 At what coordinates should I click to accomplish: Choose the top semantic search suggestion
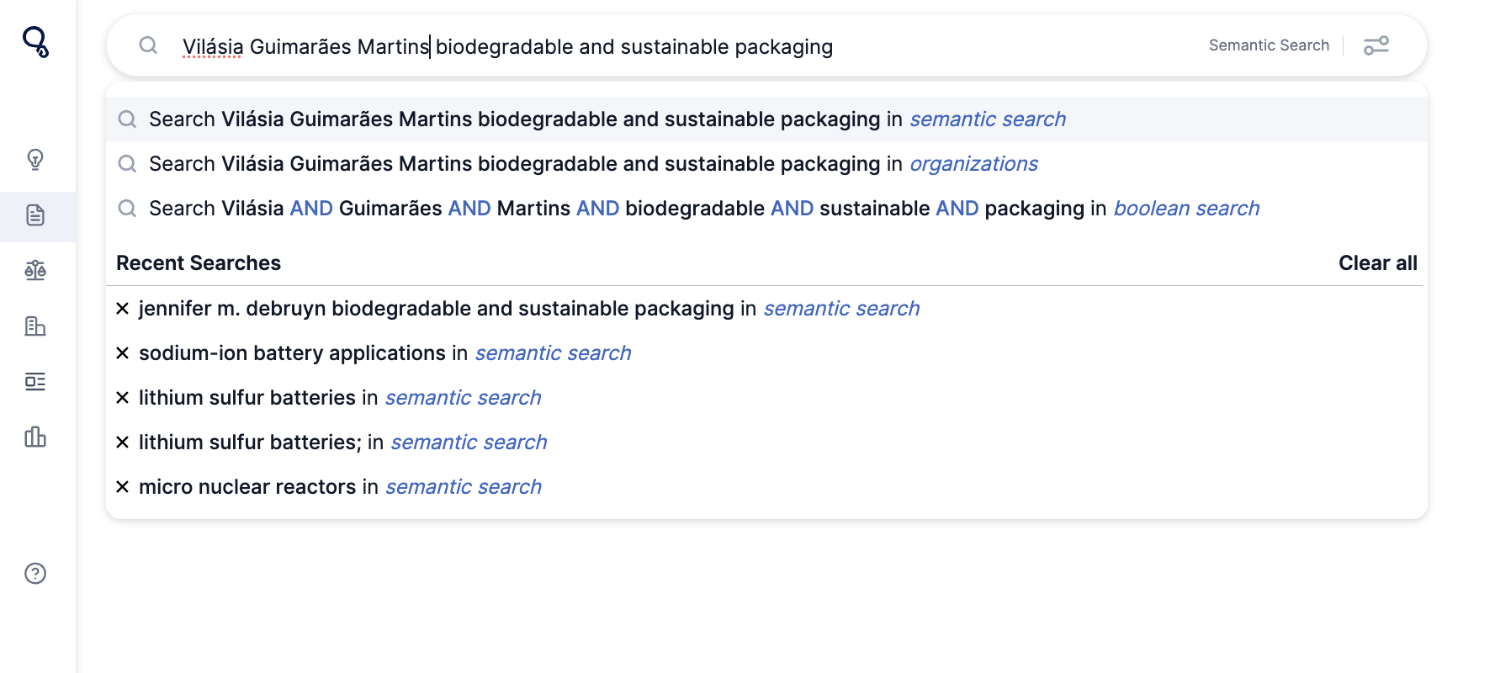pyautogui.click(x=766, y=119)
